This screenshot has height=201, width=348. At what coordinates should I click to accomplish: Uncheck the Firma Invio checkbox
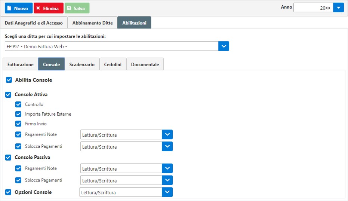coord(18,124)
